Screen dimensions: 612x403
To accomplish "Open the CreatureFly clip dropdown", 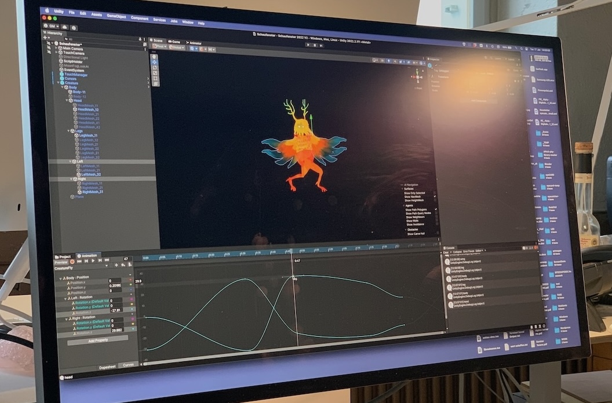I will pos(107,266).
